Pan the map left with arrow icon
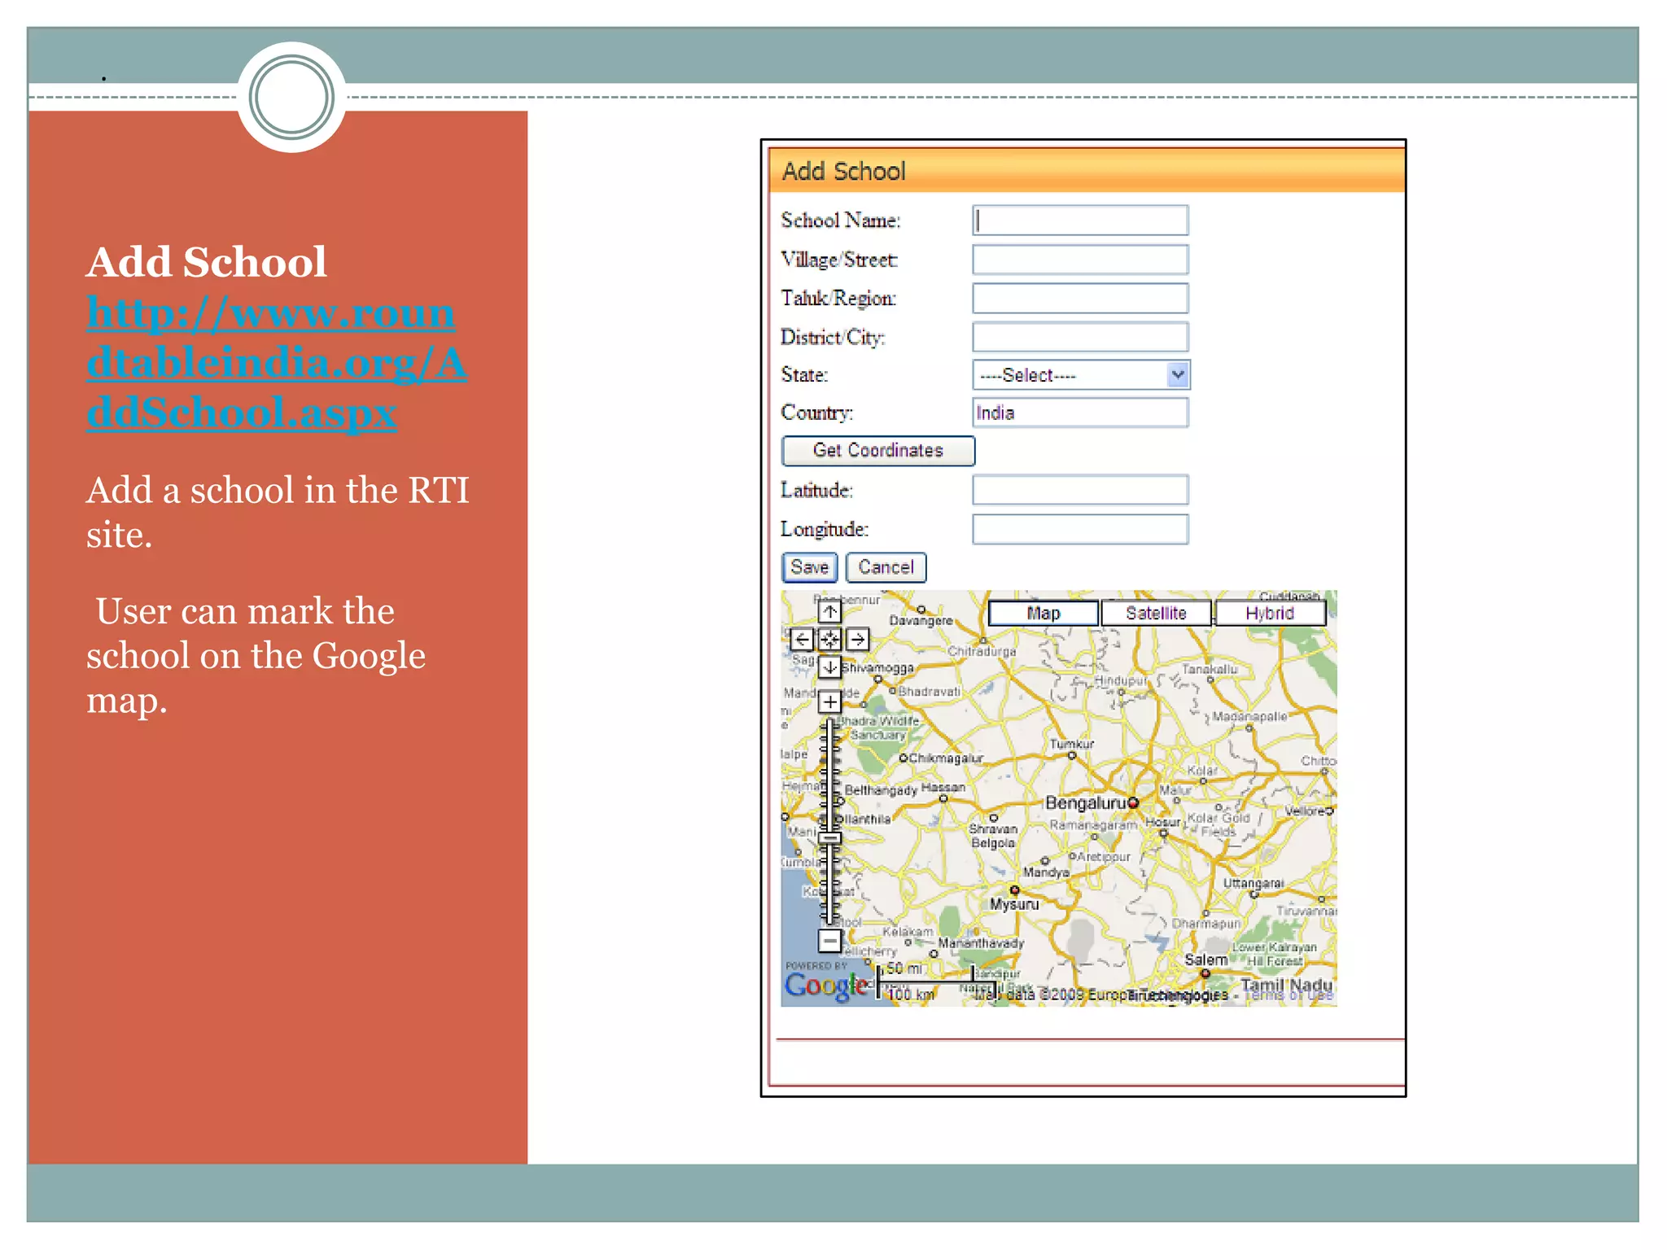 pyautogui.click(x=802, y=639)
